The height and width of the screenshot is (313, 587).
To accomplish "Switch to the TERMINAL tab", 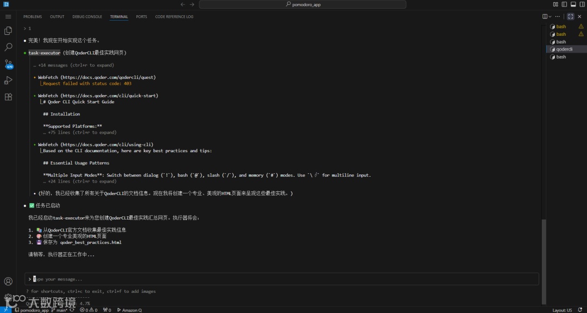I will pyautogui.click(x=119, y=17).
